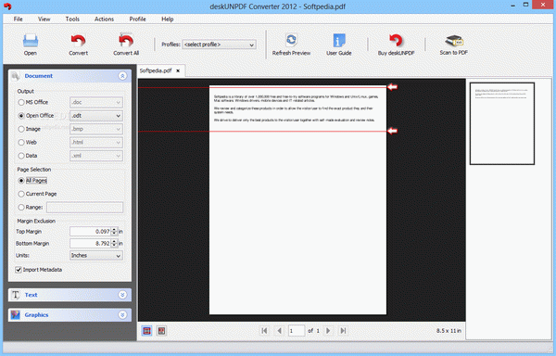Click the Open toolbar icon
Image resolution: width=556 pixels, height=356 pixels.
pos(31,41)
